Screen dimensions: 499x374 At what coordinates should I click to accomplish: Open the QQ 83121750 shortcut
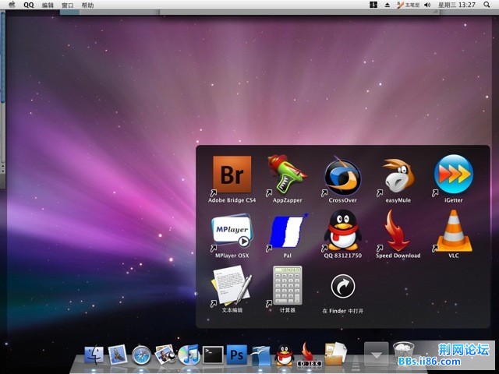tap(342, 231)
